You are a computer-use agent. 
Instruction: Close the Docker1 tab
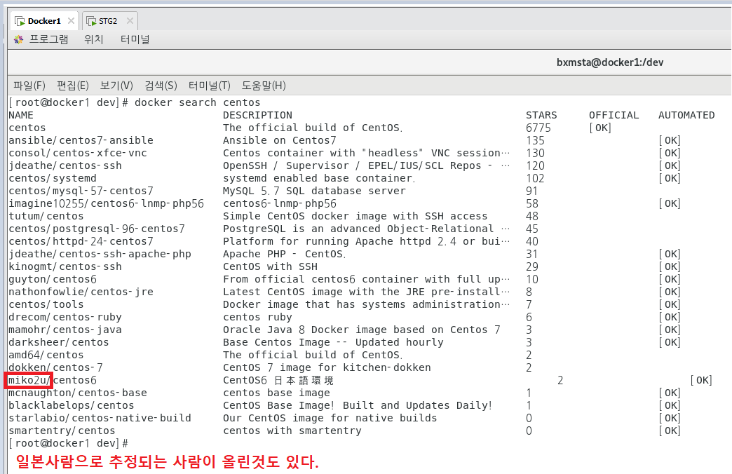[71, 20]
